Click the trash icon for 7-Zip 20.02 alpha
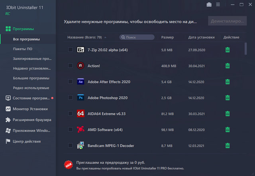 click(228, 50)
